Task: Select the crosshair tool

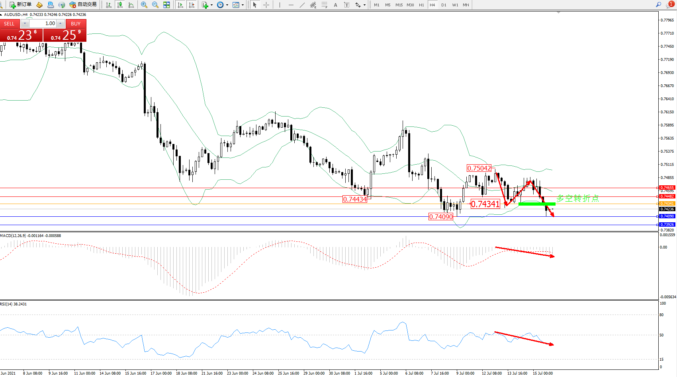Action: coord(266,5)
